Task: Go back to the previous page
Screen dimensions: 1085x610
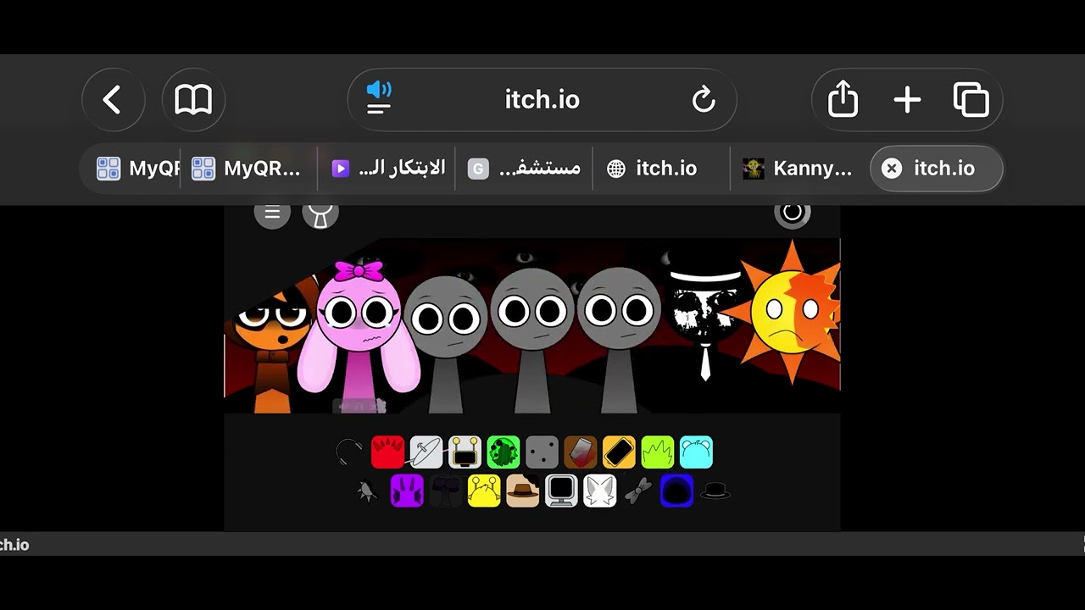Action: pos(114,100)
